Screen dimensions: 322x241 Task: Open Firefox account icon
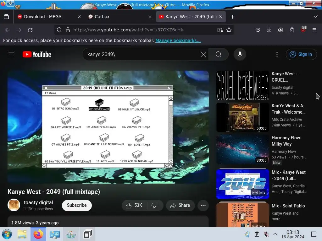click(x=280, y=30)
